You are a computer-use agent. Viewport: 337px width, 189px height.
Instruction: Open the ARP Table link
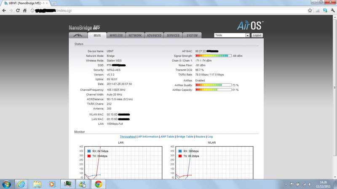click(167, 136)
